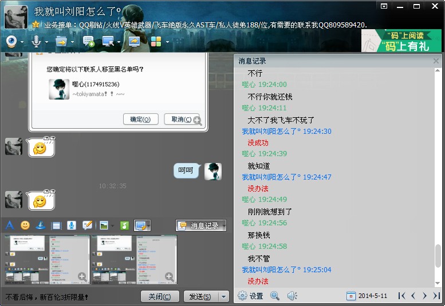Expand the send options dropdown arrow
This screenshot has width=445, height=306.
pos(223,297)
